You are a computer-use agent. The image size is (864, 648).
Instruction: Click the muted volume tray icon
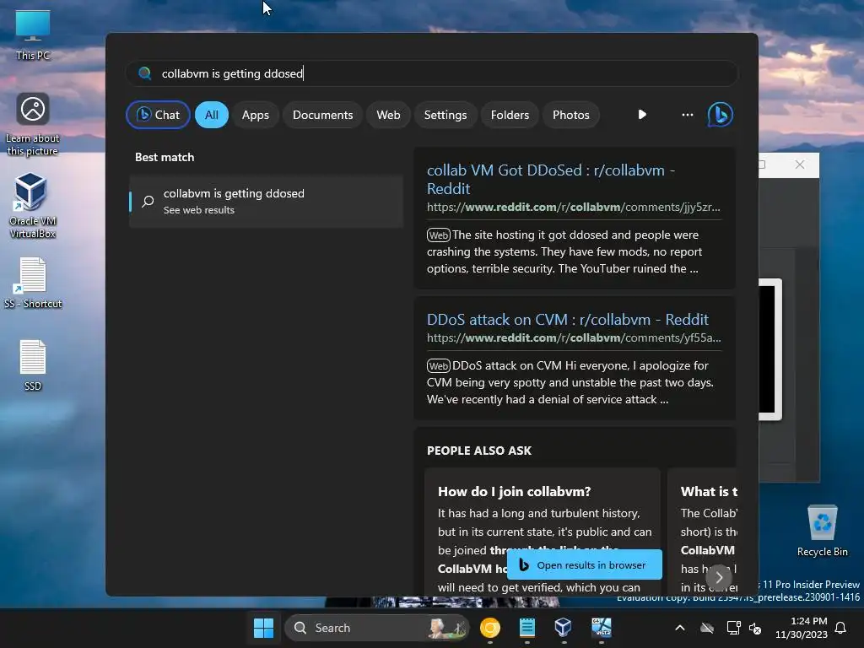[755, 628]
